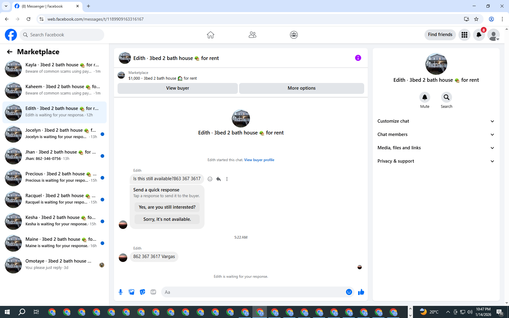Open Maine's conversation
This screenshot has width=509, height=318.
(55, 243)
